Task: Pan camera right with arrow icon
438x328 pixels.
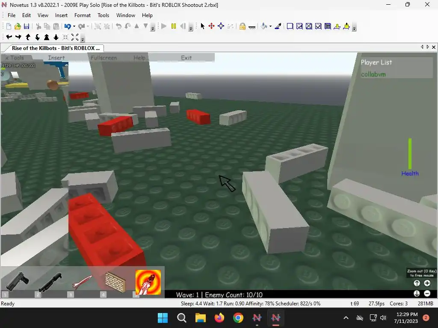Action: tap(18, 37)
